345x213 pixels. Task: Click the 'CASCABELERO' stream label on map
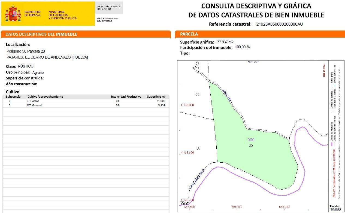pyautogui.click(x=196, y=179)
